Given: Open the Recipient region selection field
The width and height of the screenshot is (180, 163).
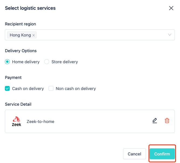Looking at the screenshot, I should pyautogui.click(x=90, y=35).
